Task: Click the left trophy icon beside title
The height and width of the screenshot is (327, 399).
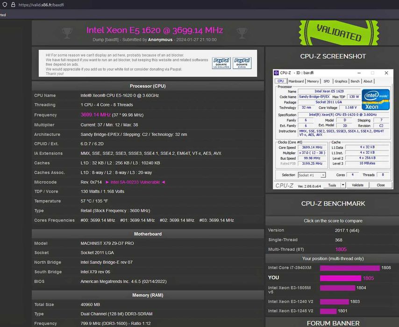Action: coord(67,33)
